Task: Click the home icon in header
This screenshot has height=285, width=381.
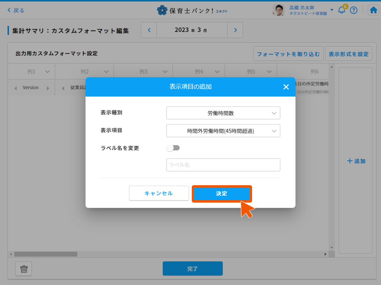Action: click(374, 10)
